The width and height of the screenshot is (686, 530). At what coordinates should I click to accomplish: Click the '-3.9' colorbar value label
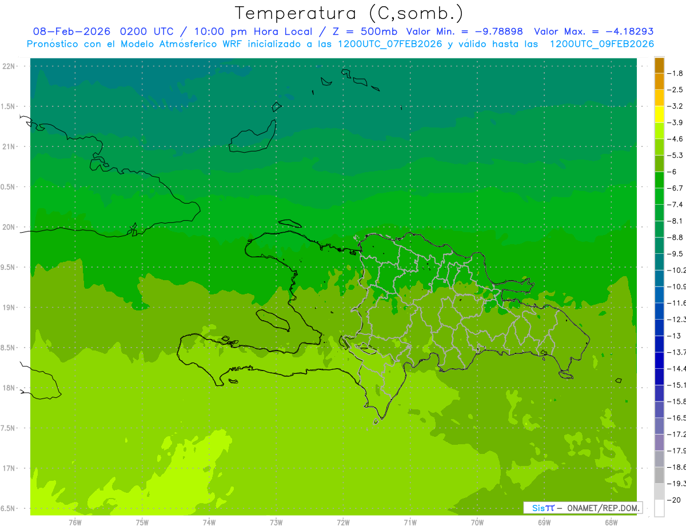pos(676,122)
